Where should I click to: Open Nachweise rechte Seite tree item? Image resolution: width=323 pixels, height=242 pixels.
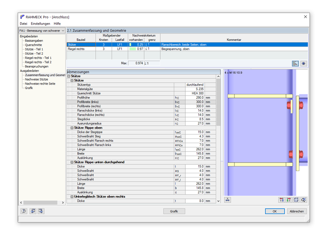40,84
